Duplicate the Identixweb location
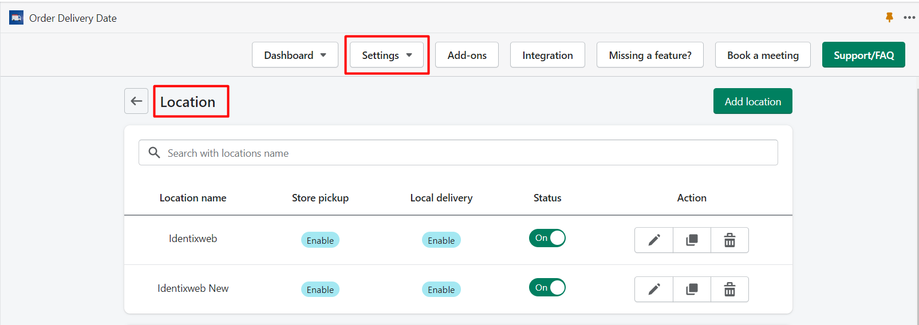The image size is (919, 325). pyautogui.click(x=692, y=240)
